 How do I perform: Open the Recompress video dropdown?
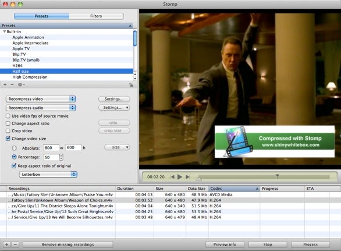[41, 99]
